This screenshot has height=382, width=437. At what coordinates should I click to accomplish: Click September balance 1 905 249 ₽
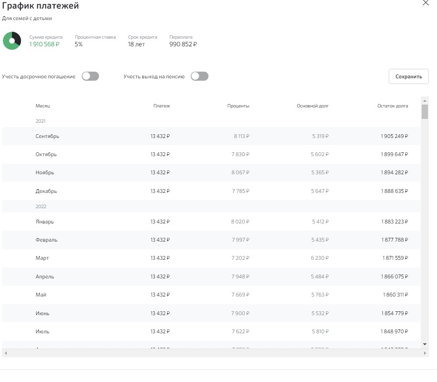tap(394, 136)
